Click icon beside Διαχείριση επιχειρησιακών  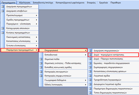(x=90, y=51)
